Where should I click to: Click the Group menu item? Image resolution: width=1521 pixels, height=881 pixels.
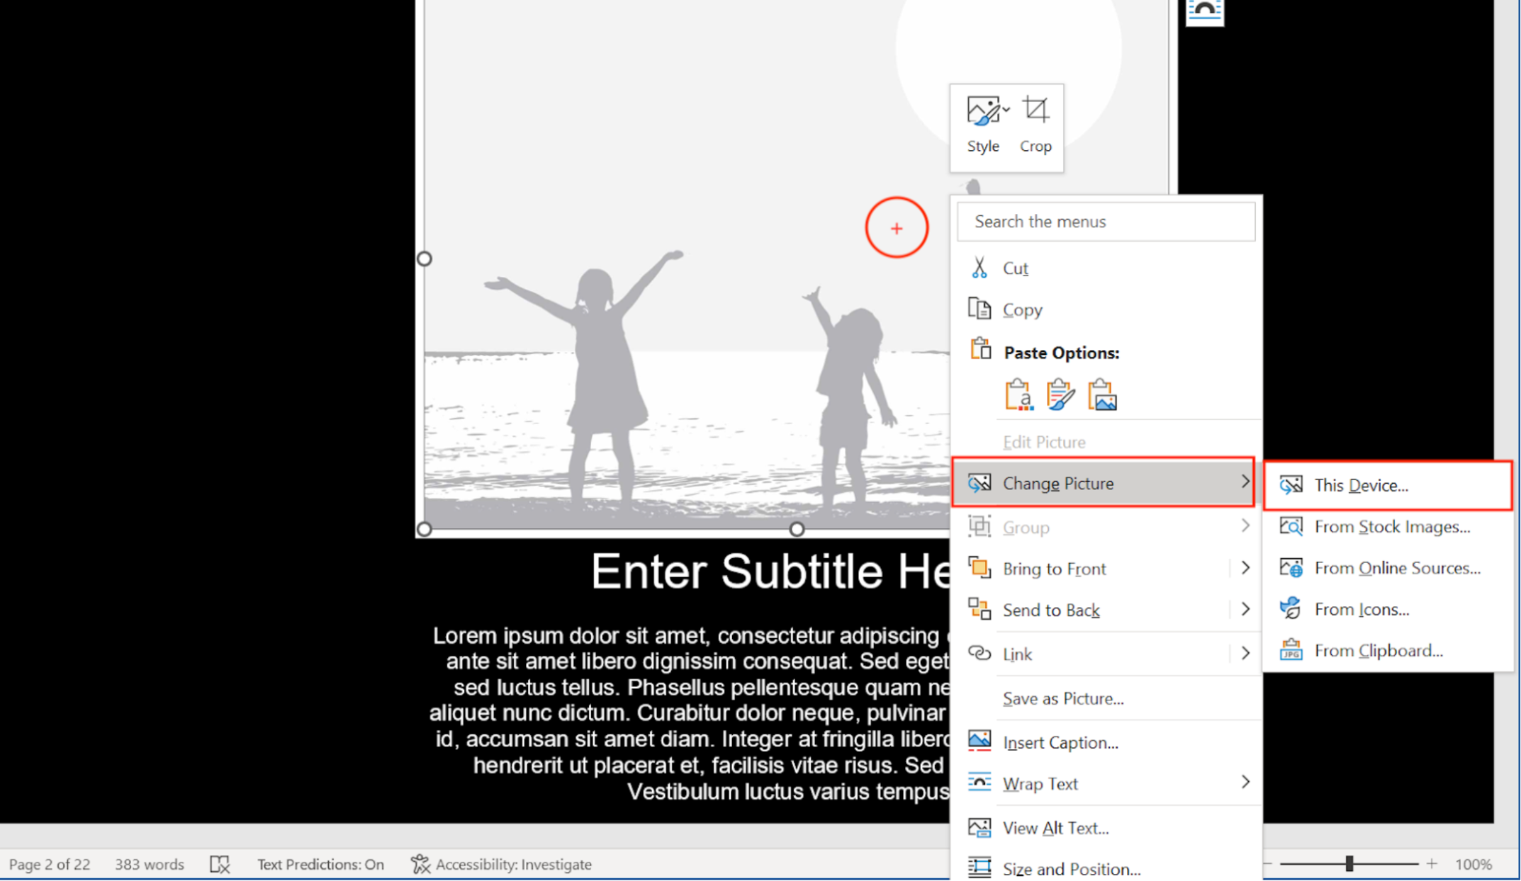[1102, 526]
